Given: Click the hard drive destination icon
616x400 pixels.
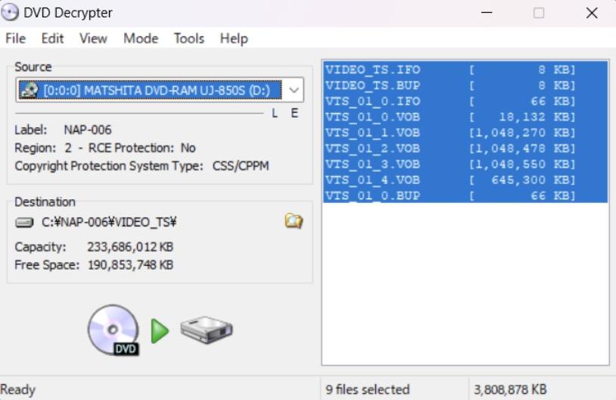Looking at the screenshot, I should pos(207,330).
